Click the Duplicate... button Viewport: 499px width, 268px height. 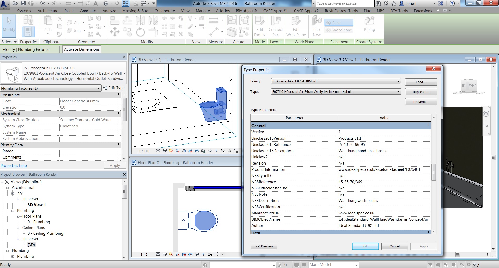pos(421,92)
